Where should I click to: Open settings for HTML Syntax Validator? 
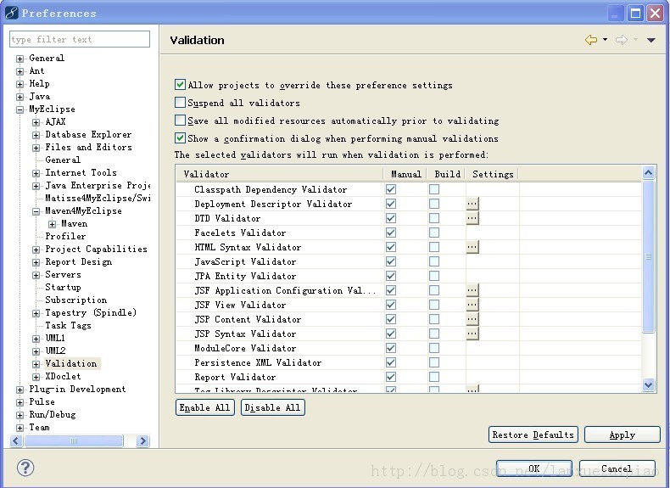coord(472,247)
